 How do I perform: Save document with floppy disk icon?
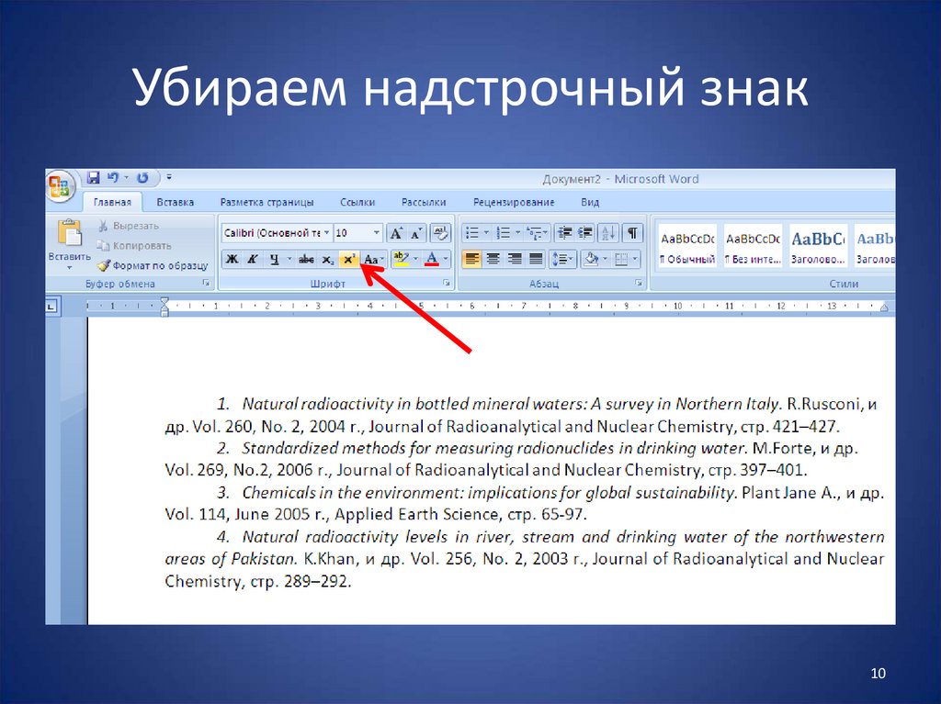pyautogui.click(x=94, y=178)
